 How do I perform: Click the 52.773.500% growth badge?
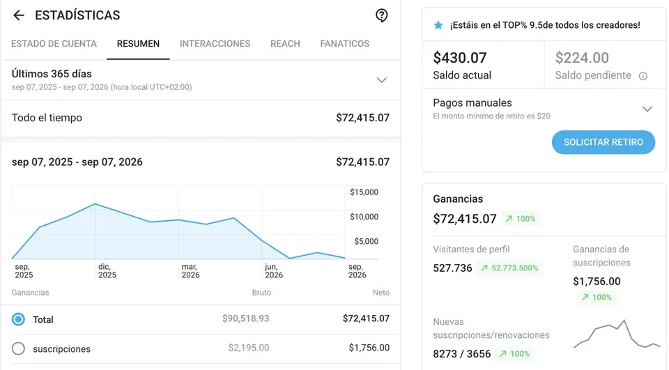point(510,268)
